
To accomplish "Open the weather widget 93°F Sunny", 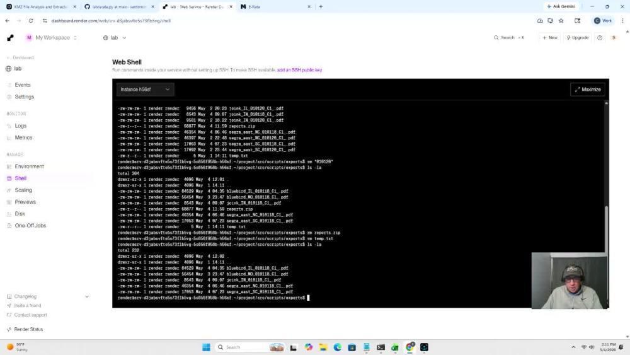I will (18, 347).
